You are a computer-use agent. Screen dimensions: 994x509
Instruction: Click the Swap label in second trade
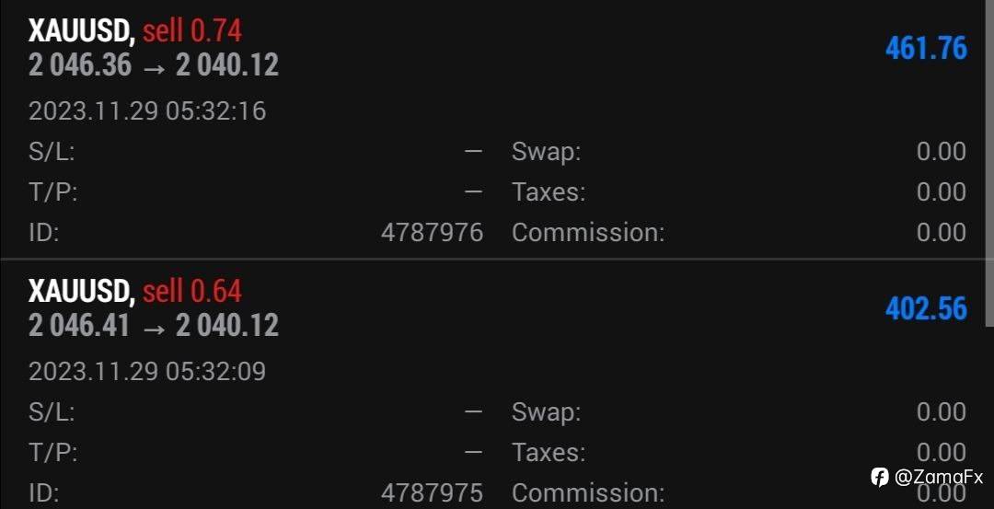coord(547,412)
